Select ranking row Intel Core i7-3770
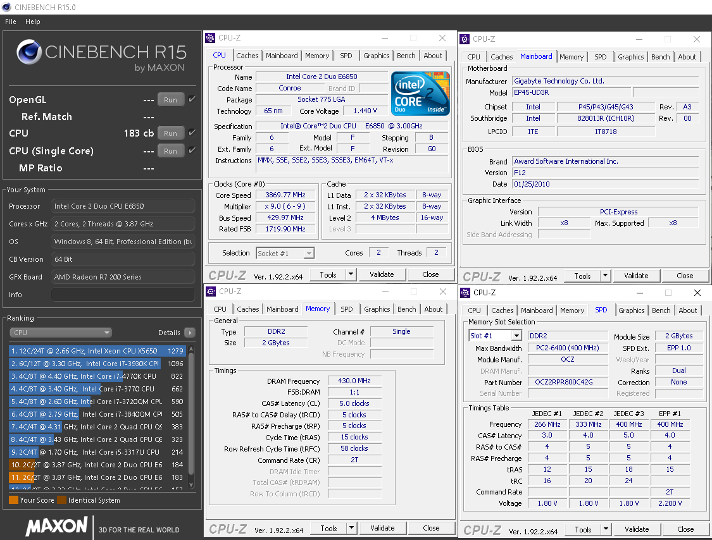 tap(96, 389)
